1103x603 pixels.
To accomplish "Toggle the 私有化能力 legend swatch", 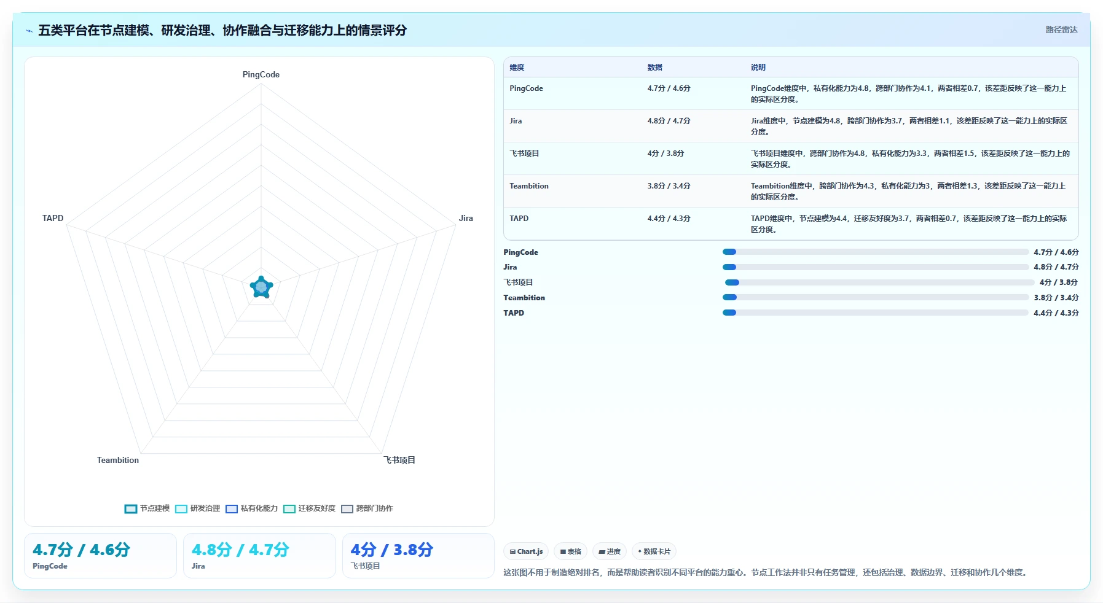I will pyautogui.click(x=232, y=508).
